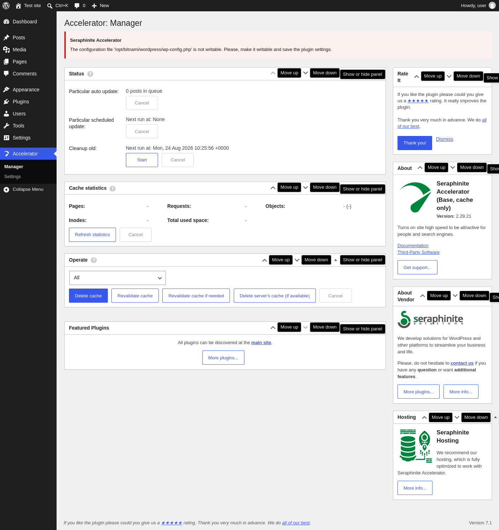Click Revalidate cache if needed
Image resolution: width=499 pixels, height=530 pixels.
click(196, 296)
